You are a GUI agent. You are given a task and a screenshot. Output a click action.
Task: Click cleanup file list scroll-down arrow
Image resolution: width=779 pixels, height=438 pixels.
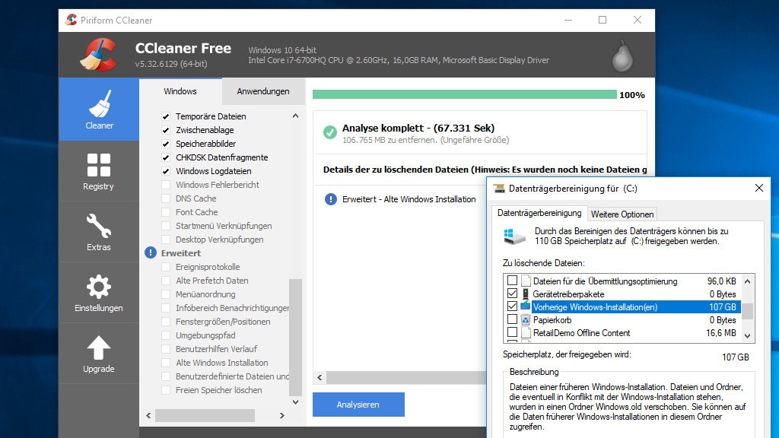click(747, 335)
